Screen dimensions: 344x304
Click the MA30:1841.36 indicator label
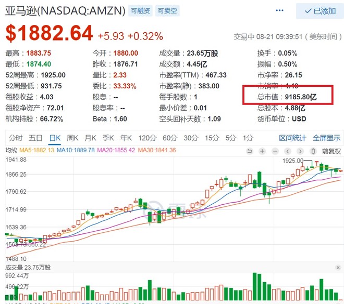[x=157, y=150]
